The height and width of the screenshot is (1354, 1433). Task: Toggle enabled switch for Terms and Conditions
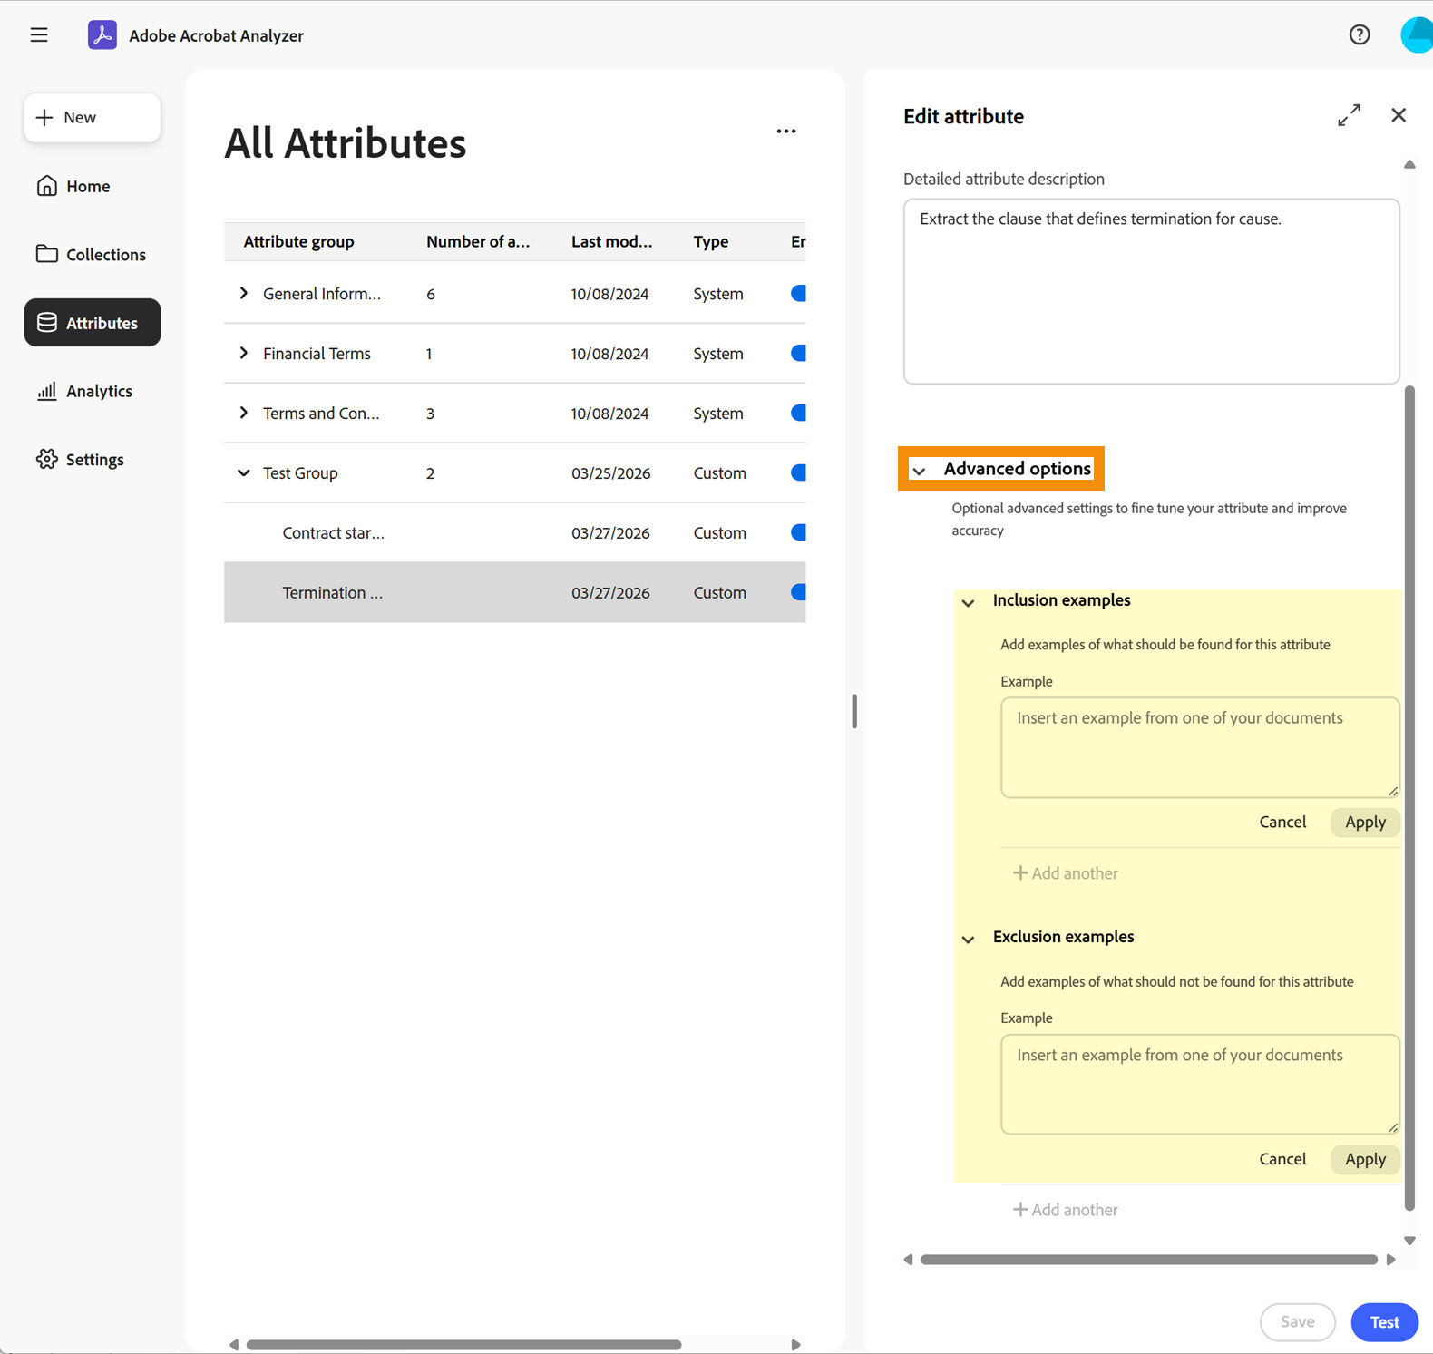pos(798,413)
